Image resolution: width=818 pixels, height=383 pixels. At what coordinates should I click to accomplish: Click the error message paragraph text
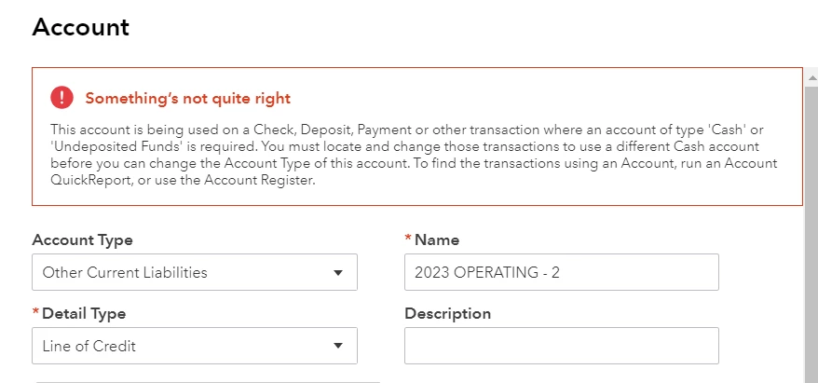[414, 155]
